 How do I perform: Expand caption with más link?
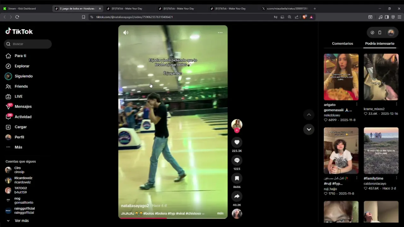[x=220, y=213]
